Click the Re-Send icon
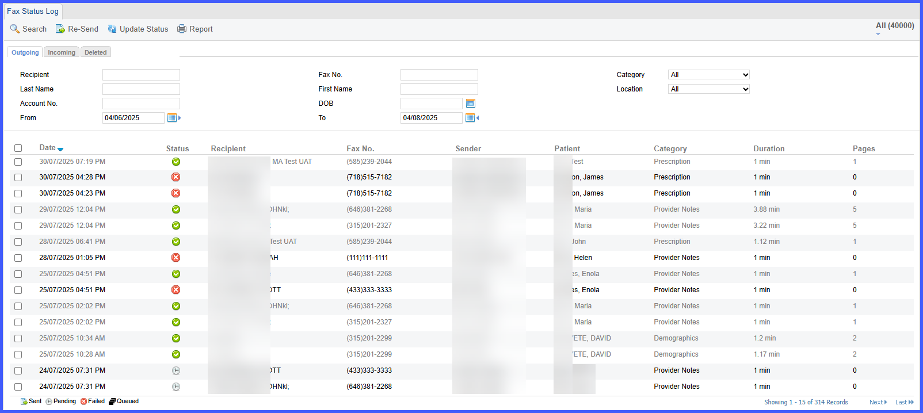The height and width of the screenshot is (413, 923). tap(60, 29)
